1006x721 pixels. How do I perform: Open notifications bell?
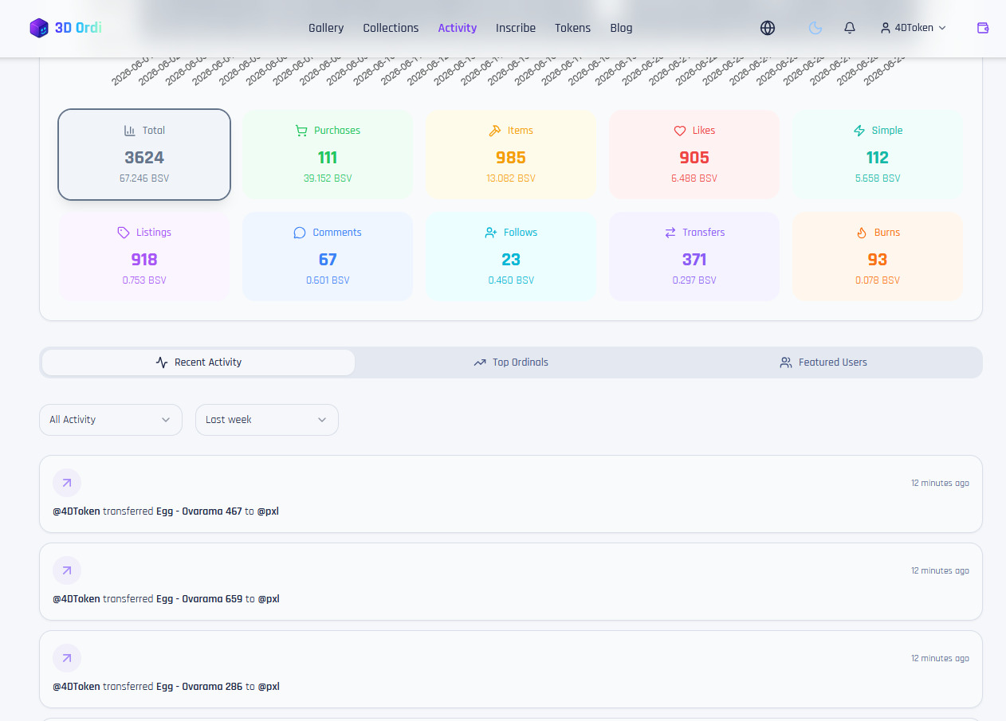tap(850, 28)
